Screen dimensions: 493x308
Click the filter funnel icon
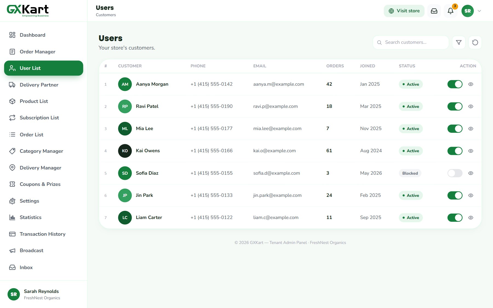pyautogui.click(x=459, y=42)
